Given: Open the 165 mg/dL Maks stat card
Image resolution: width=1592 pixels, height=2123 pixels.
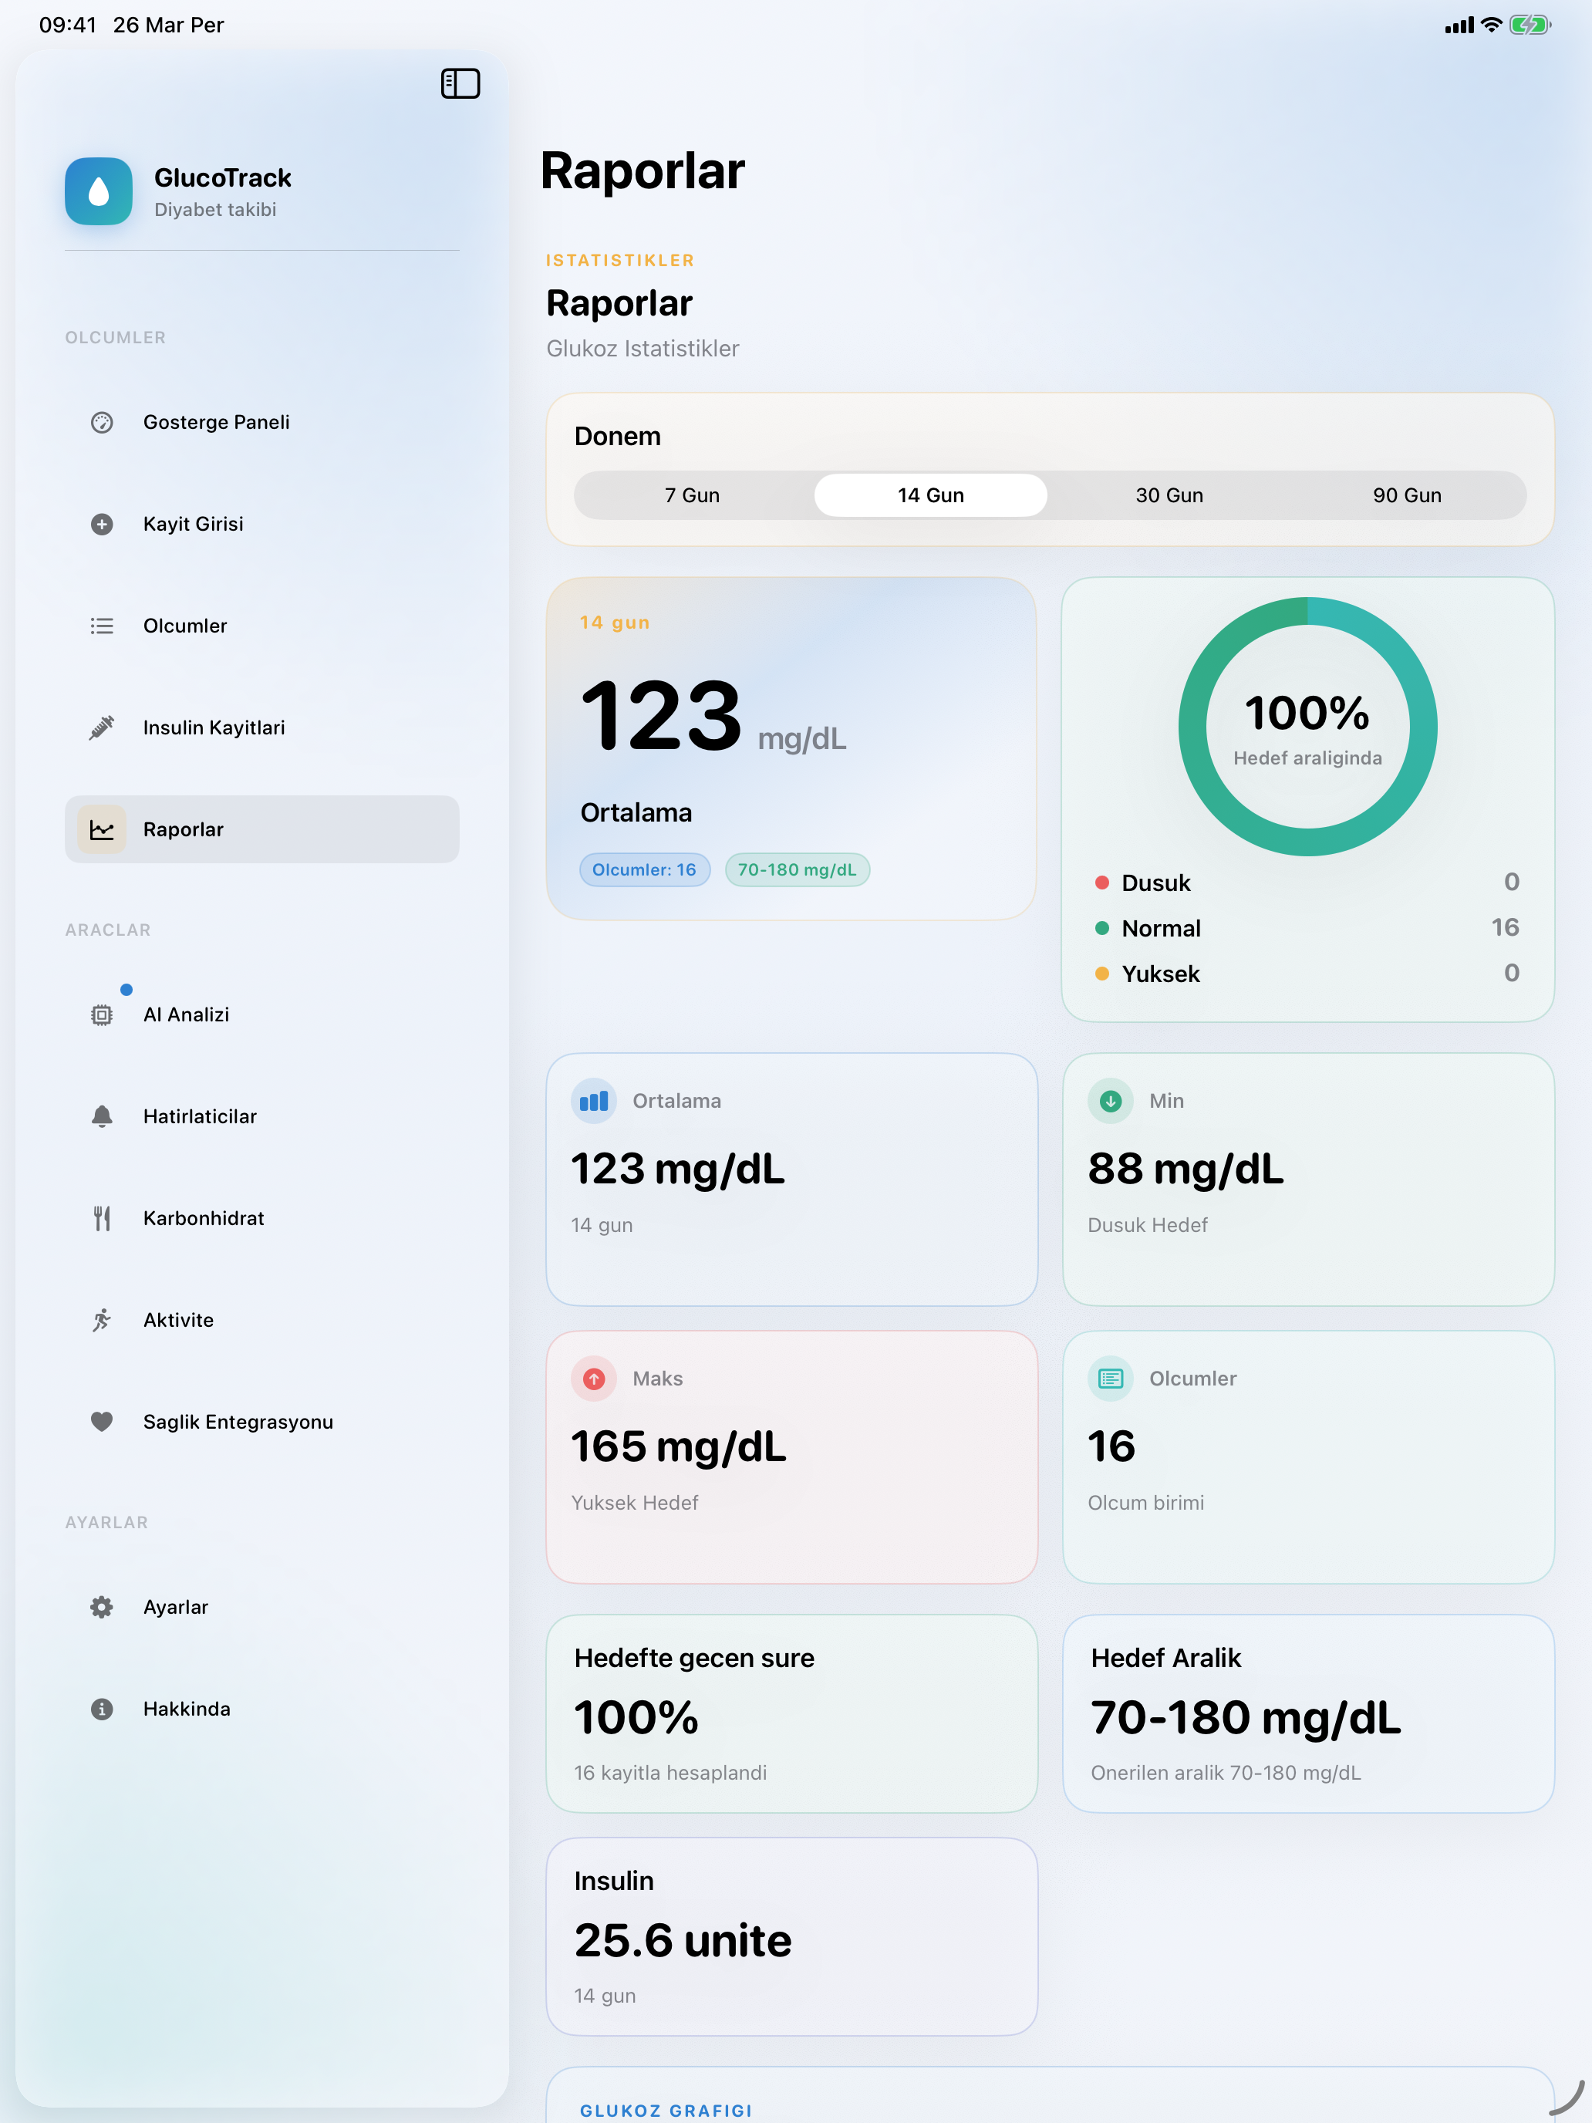Looking at the screenshot, I should [791, 1456].
